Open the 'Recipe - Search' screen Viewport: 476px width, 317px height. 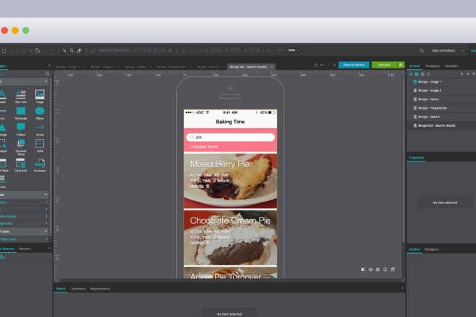pyautogui.click(x=441, y=117)
